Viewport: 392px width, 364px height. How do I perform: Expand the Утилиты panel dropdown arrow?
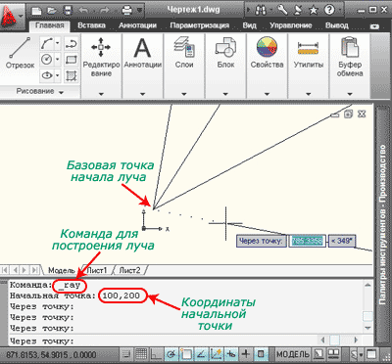point(309,94)
